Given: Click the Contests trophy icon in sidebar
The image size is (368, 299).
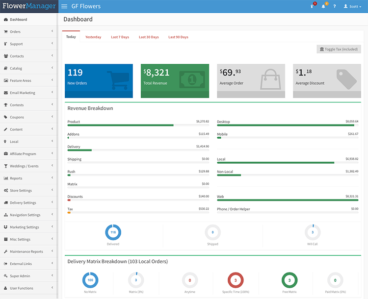Looking at the screenshot, I should [x=5, y=105].
